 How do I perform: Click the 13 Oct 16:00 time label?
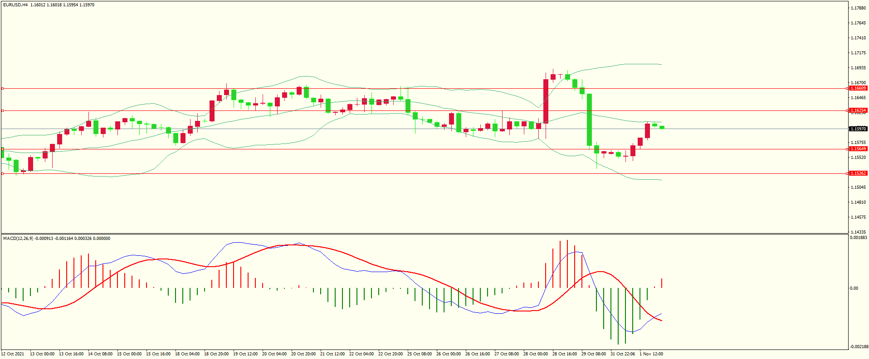[71, 354]
